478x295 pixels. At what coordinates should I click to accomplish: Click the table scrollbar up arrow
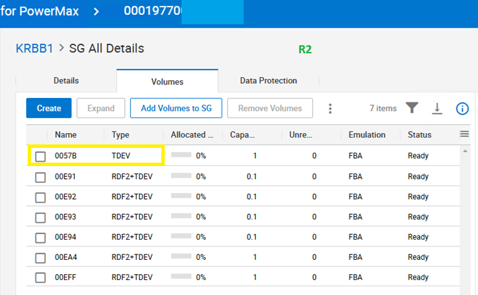point(464,151)
